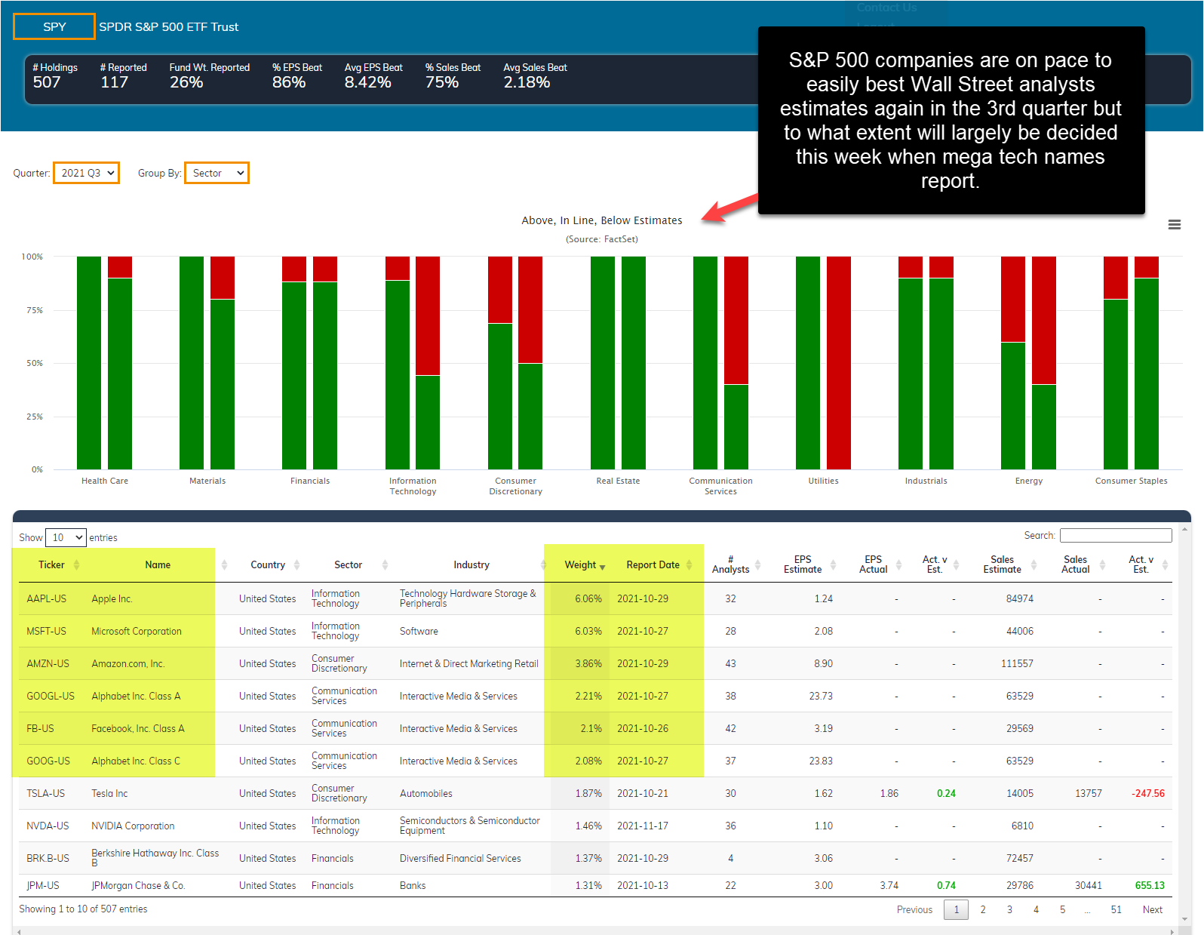Image resolution: width=1204 pixels, height=935 pixels.
Task: Click the Avg Sales Beat 2.18% stat
Action: click(535, 76)
